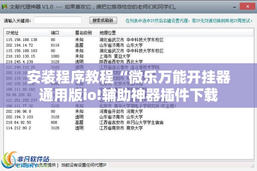
Task: Select the row with IP 218.64.92.50
Action: pyautogui.click(x=128, y=122)
